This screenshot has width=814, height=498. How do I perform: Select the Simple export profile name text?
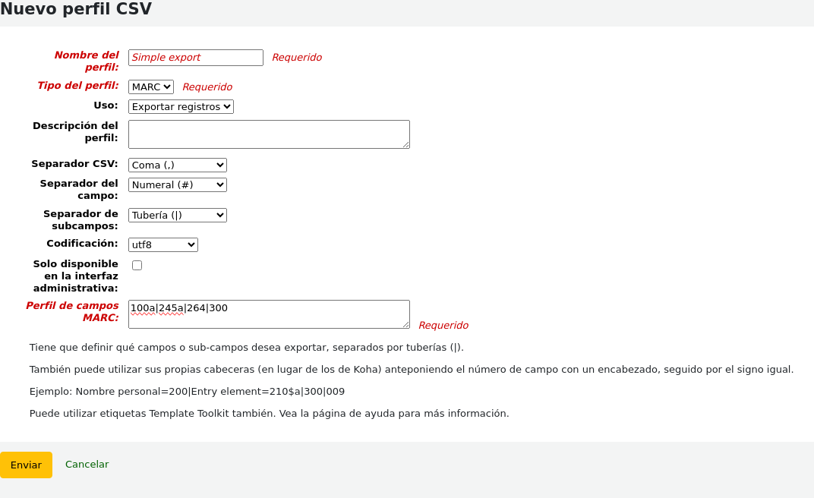(195, 57)
